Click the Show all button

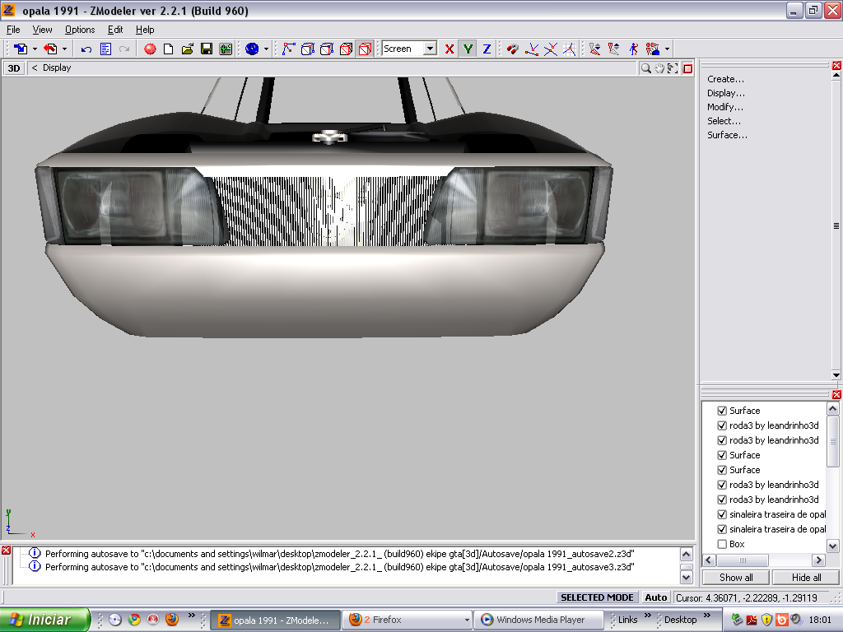(x=736, y=577)
